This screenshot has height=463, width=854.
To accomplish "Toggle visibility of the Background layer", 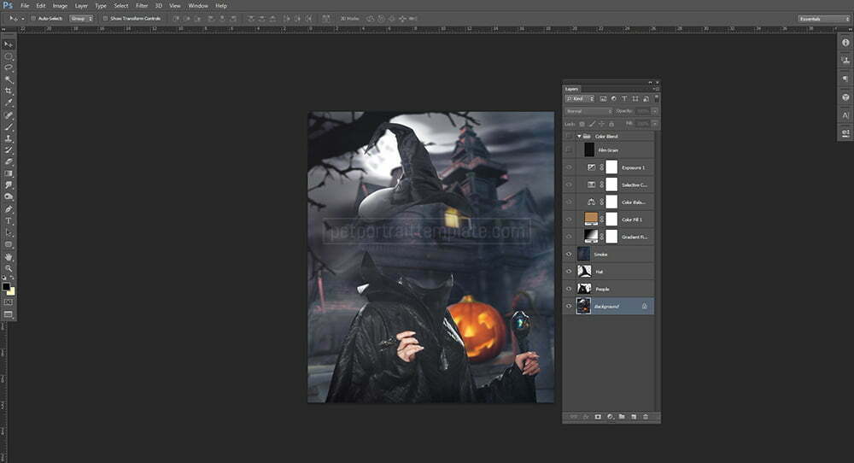I will (569, 306).
